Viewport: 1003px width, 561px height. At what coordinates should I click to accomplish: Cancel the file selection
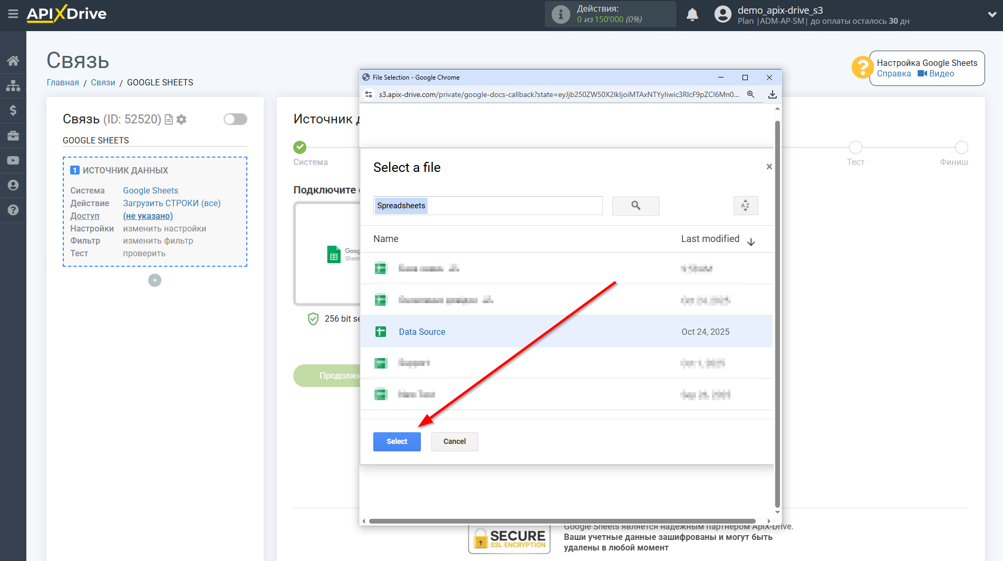(454, 441)
